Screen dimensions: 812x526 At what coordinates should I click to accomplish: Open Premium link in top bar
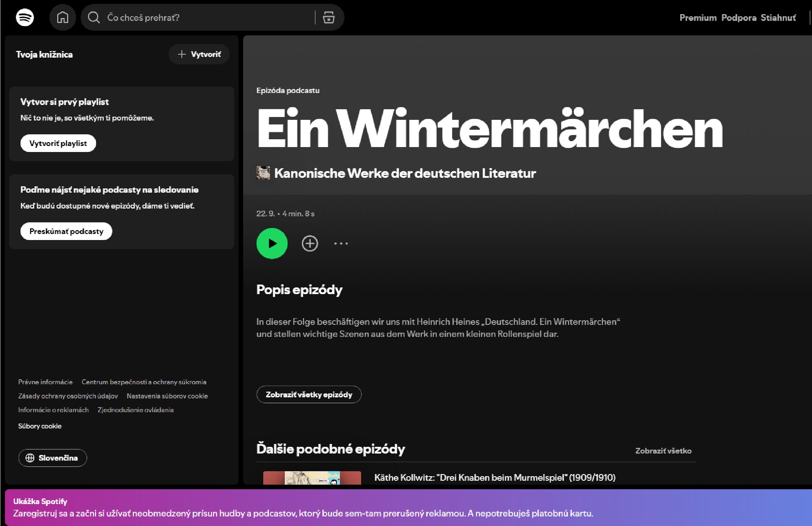(698, 18)
